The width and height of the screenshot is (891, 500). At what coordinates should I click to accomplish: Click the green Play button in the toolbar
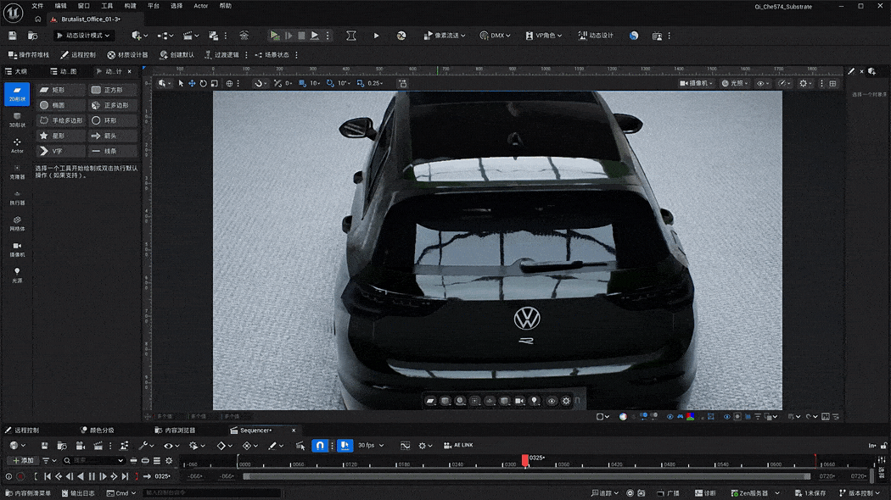tap(274, 36)
